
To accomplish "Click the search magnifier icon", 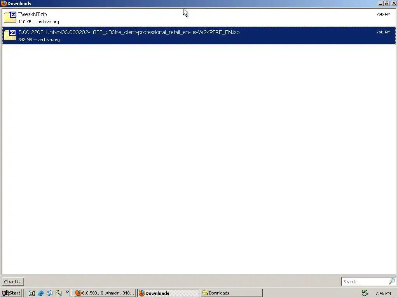I will (392, 281).
